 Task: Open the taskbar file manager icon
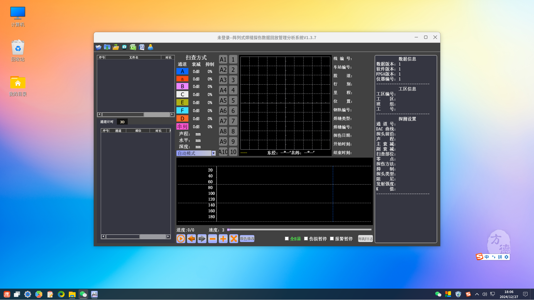click(x=72, y=294)
